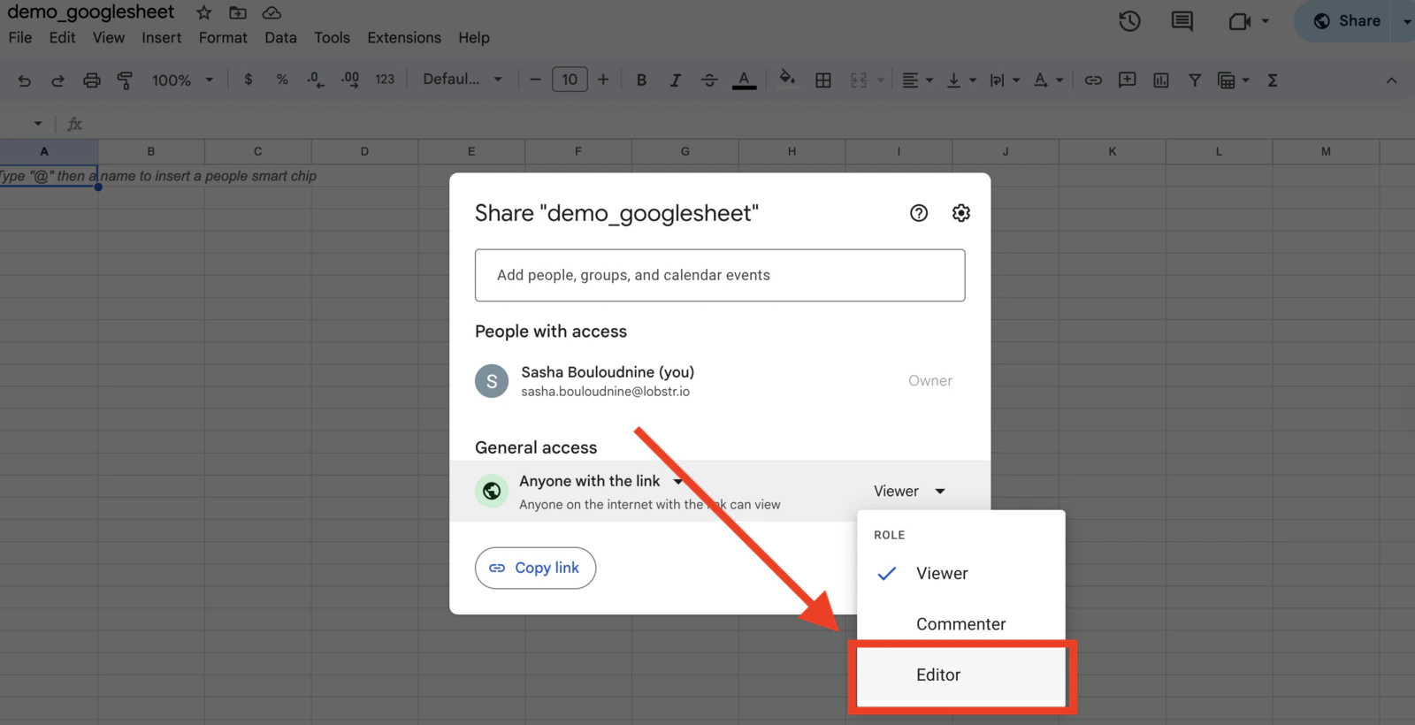Open the zoom 100% dropdown

coord(182,80)
